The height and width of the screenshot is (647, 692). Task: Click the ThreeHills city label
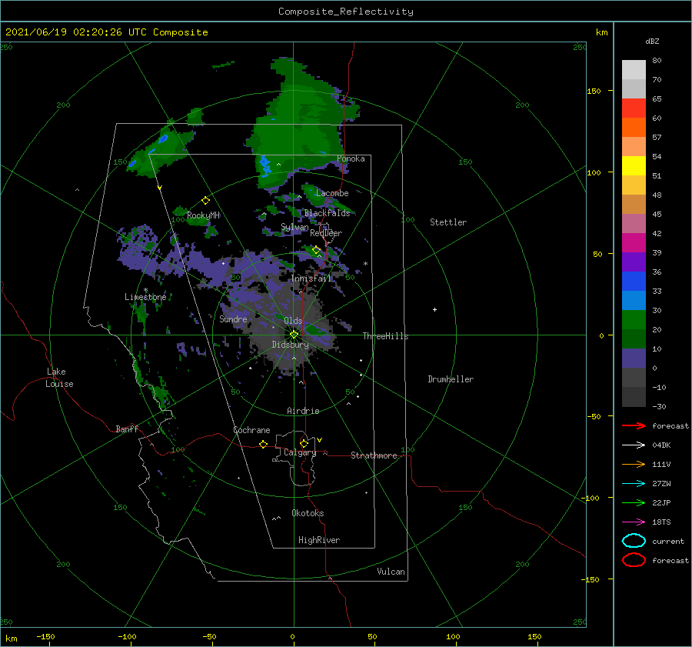(x=386, y=336)
